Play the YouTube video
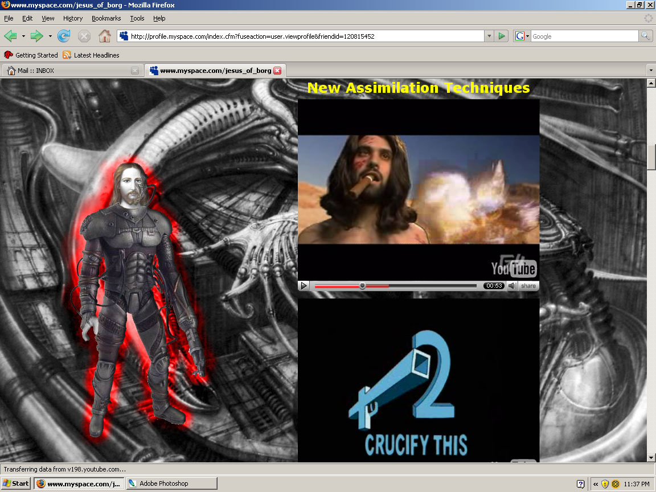The image size is (656, 492). (x=304, y=286)
